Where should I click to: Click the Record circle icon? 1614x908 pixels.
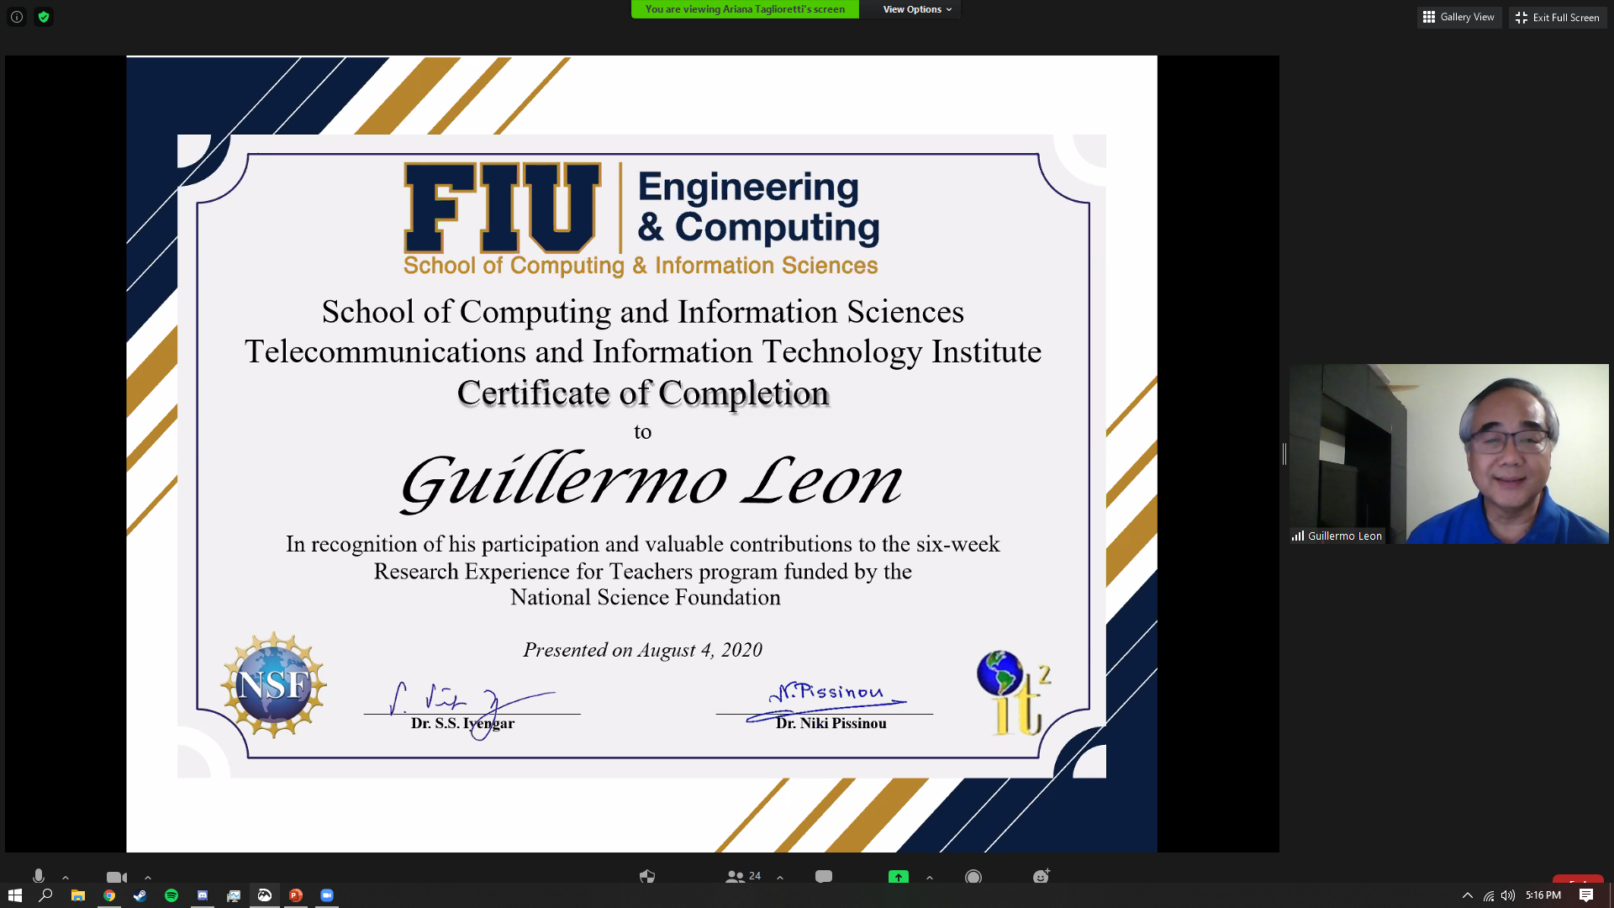pos(973,877)
